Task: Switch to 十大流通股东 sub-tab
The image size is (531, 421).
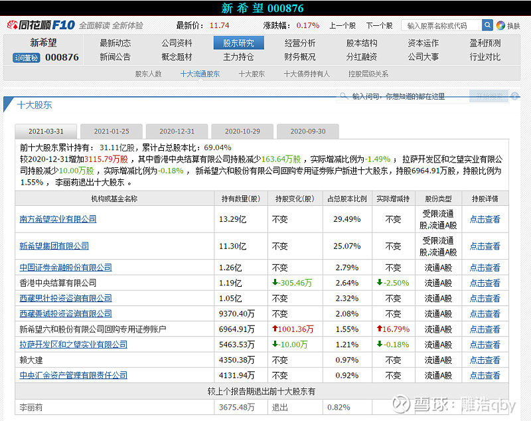Action: (x=200, y=74)
